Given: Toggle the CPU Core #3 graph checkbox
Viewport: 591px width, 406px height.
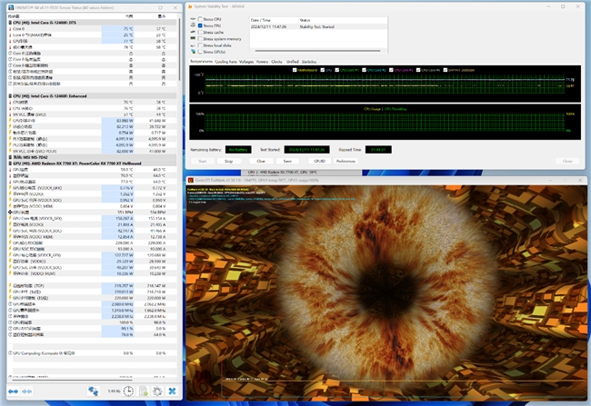Looking at the screenshot, I should [391, 70].
